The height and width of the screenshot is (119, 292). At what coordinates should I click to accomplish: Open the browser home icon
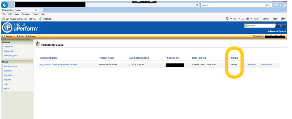[276, 5]
